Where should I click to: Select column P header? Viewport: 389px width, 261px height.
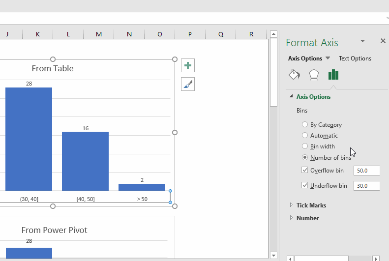pyautogui.click(x=190, y=34)
